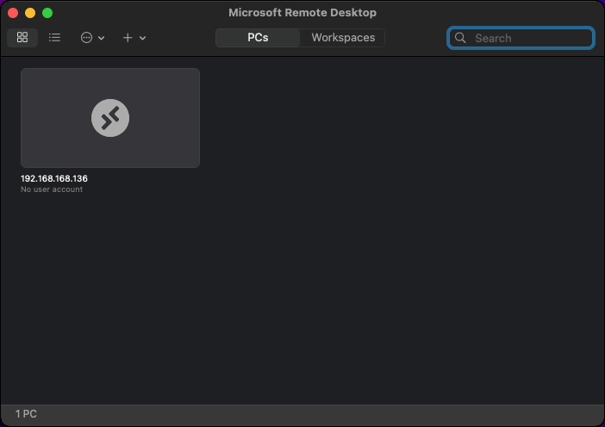The height and width of the screenshot is (427, 605).
Task: Open the plus add menu
Action: tap(134, 38)
